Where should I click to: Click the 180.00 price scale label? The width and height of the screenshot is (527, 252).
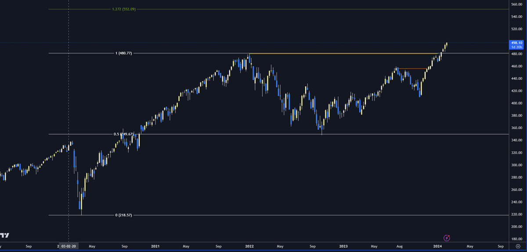516,239
